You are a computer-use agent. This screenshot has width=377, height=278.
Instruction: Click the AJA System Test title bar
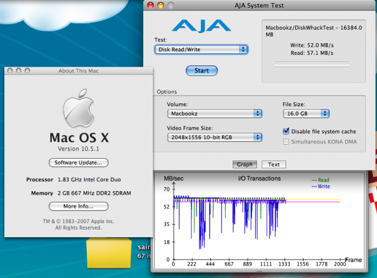click(259, 5)
